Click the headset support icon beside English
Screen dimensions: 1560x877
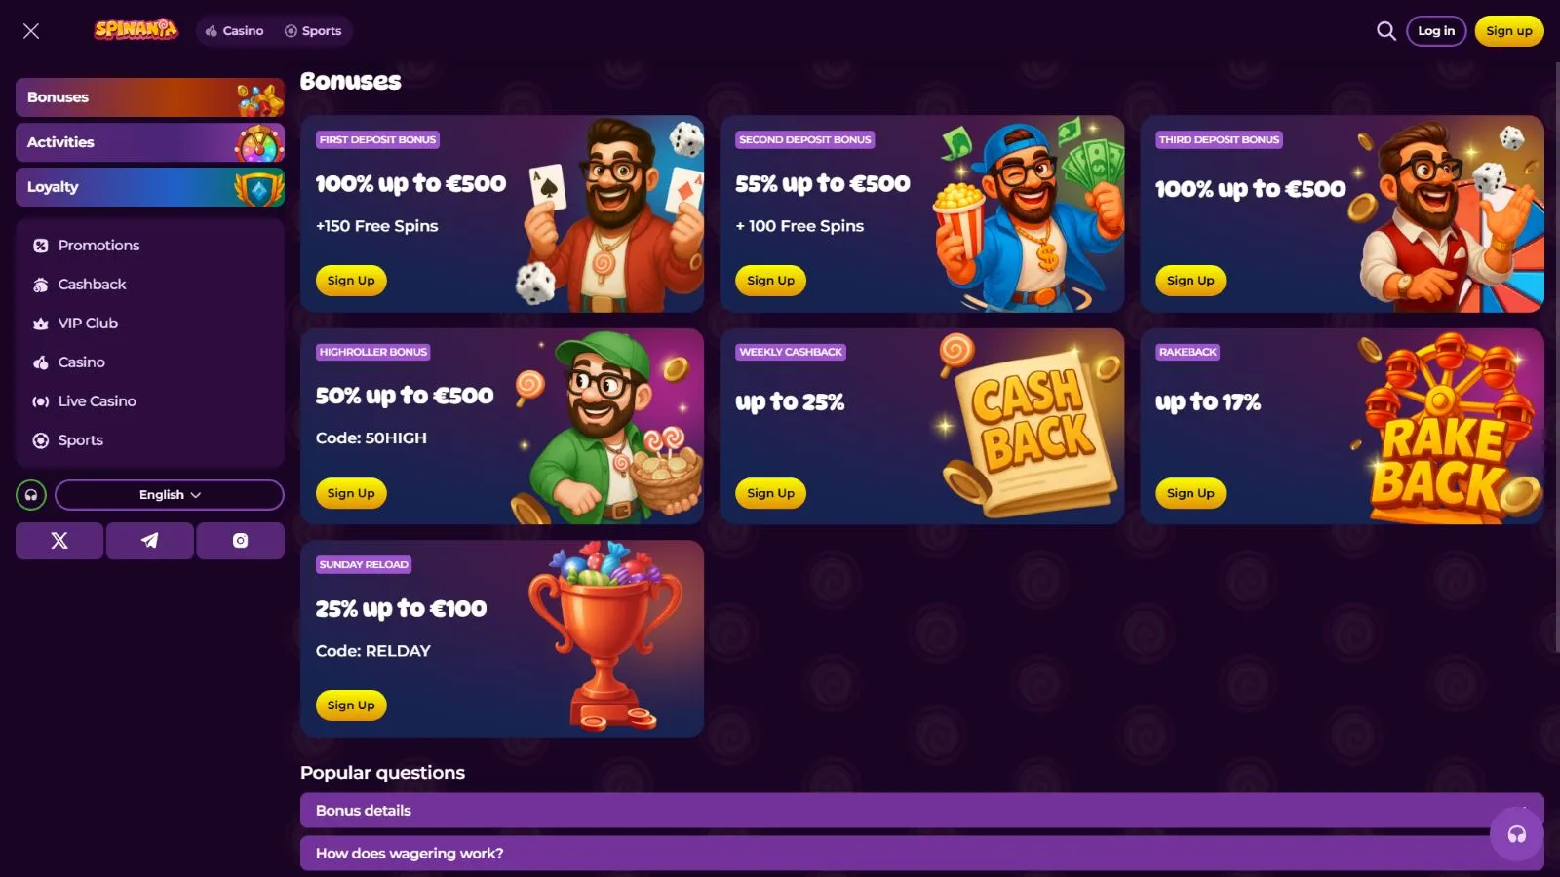31,495
